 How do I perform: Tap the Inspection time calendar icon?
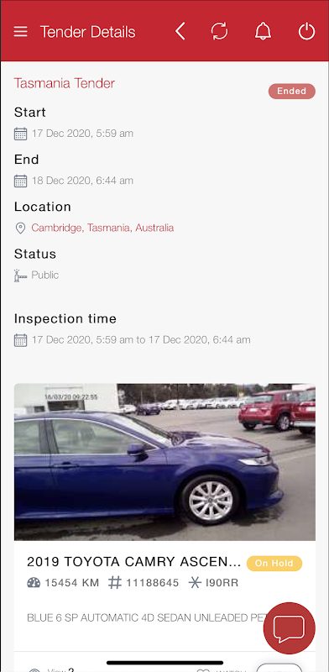pyautogui.click(x=20, y=340)
